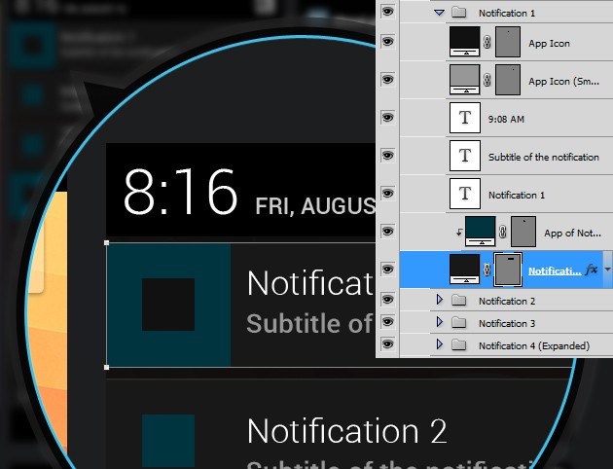
Task: Click the top-left transform handle of selection
Action: click(106, 242)
